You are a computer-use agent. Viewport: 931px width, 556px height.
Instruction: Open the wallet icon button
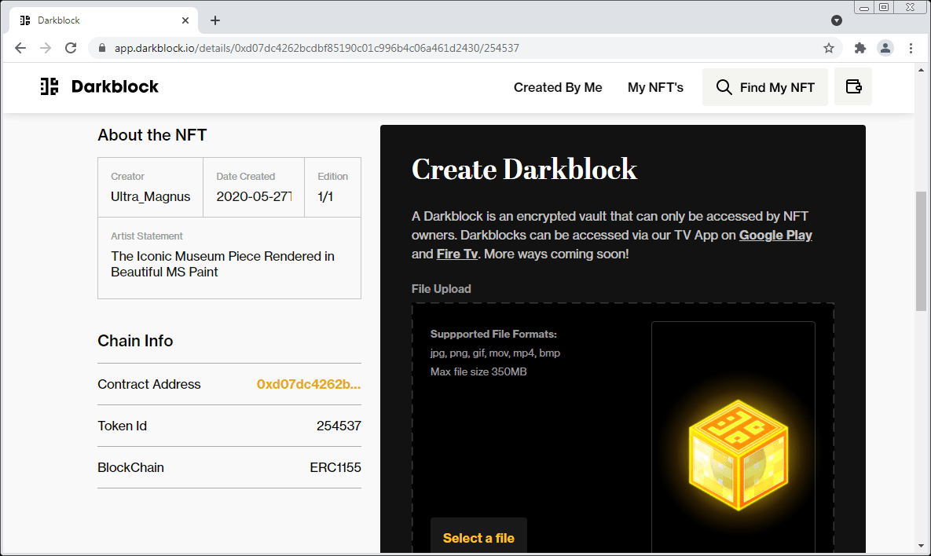pos(853,86)
